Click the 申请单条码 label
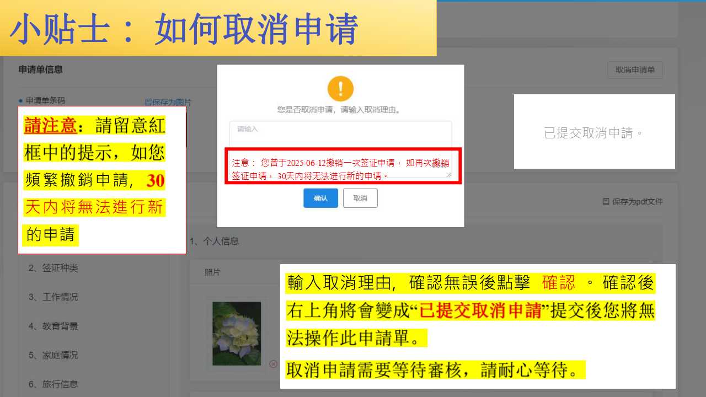The image size is (706, 397). point(45,100)
